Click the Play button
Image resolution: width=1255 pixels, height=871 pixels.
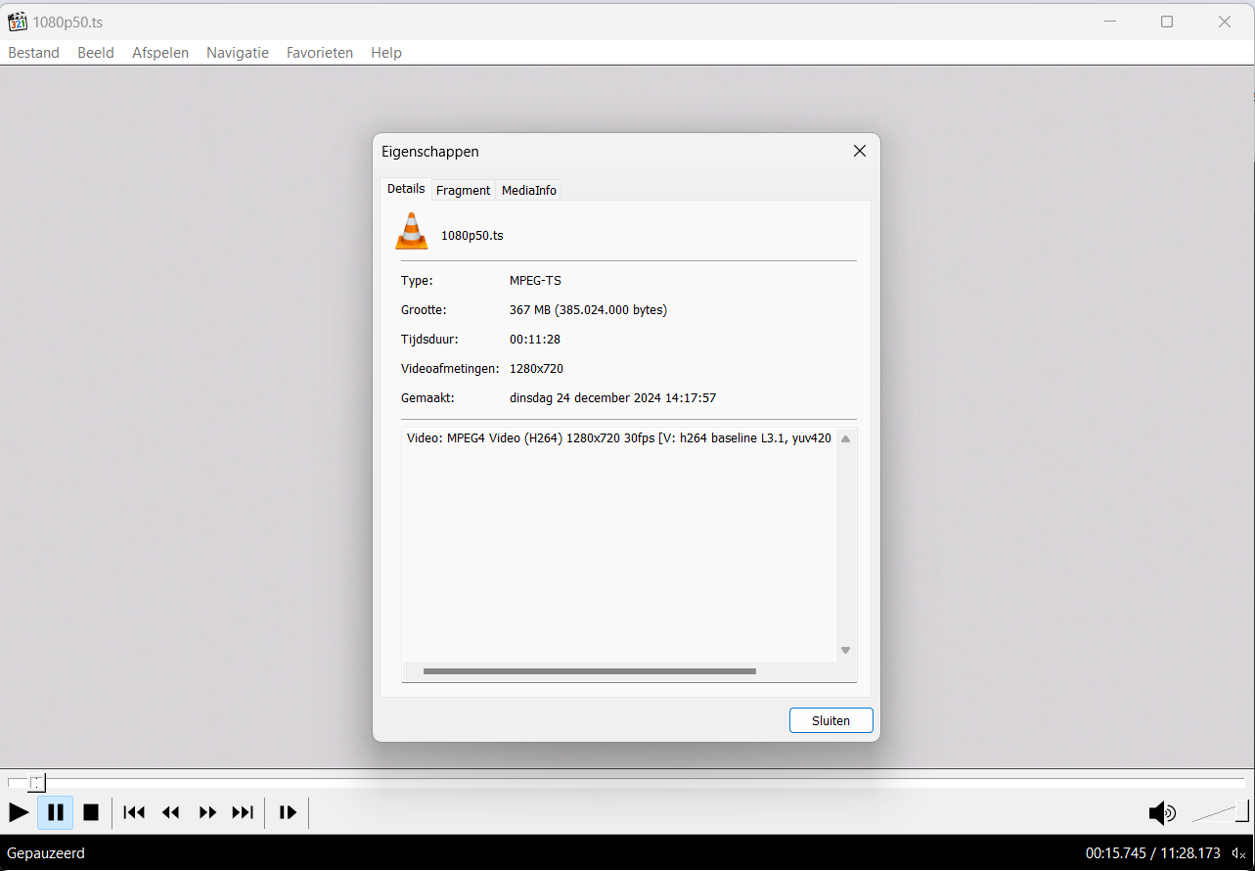point(19,812)
